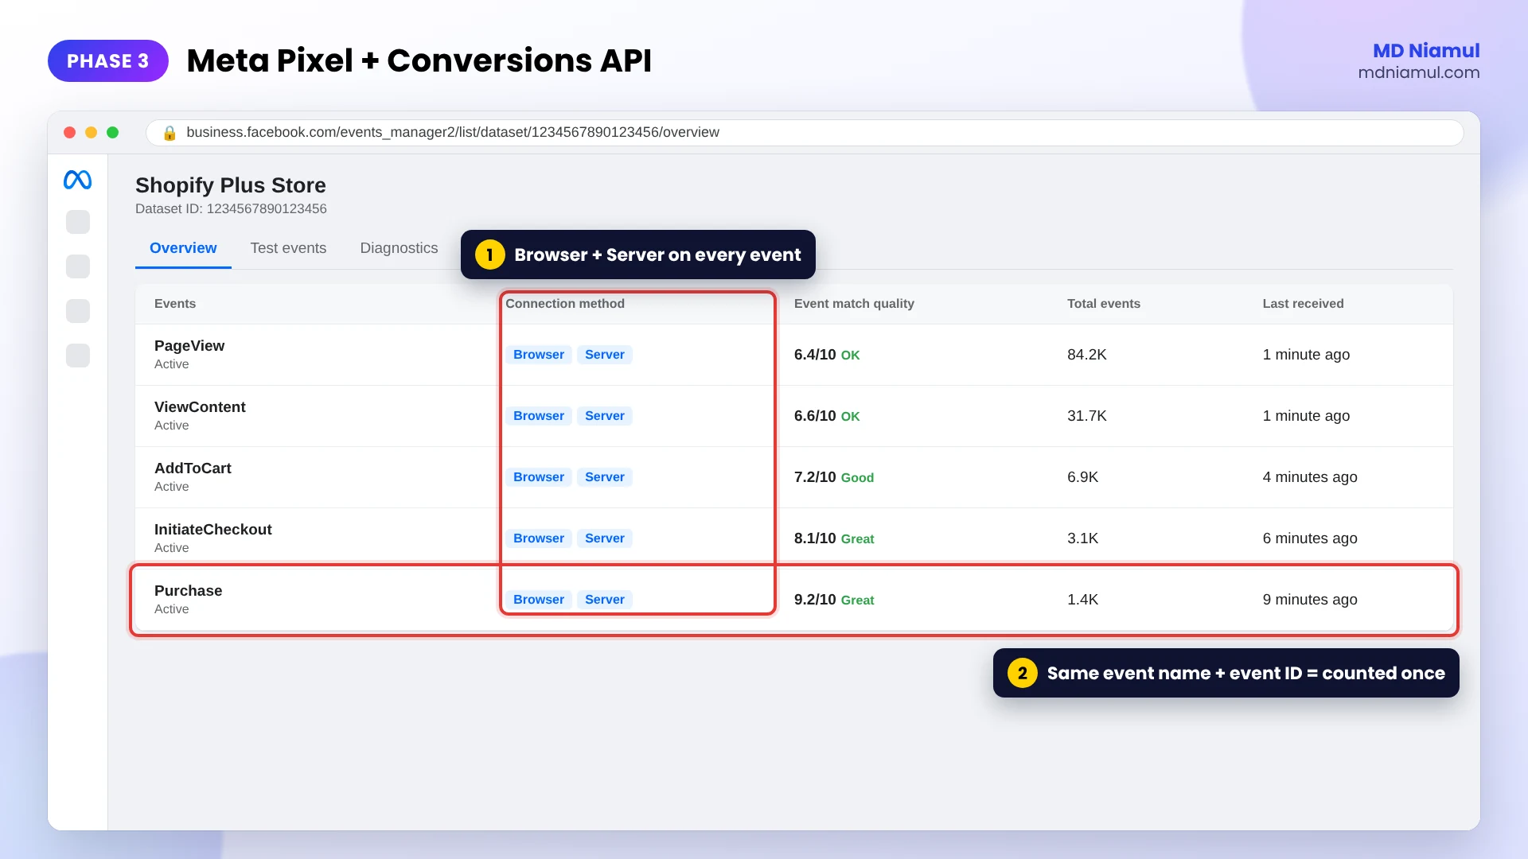Click the Browser tag in ViewContent row
Viewport: 1528px width, 859px height.
(539, 416)
